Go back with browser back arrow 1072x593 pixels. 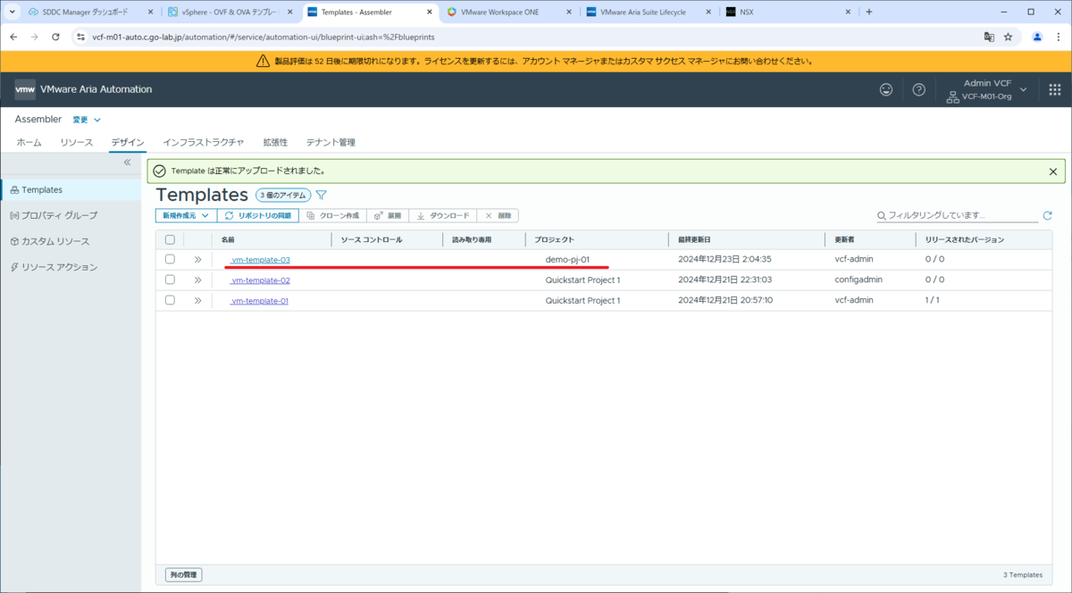[13, 37]
